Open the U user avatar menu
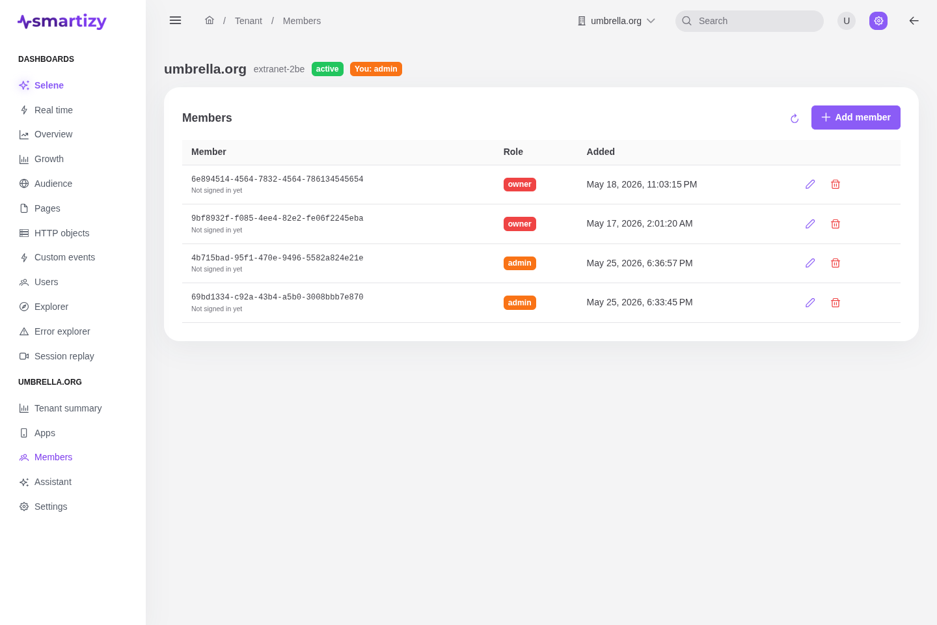 [x=847, y=21]
